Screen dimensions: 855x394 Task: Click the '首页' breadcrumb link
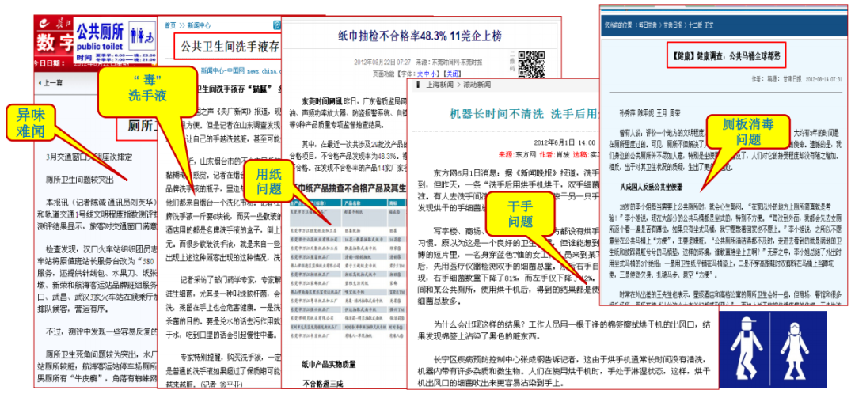coord(169,25)
